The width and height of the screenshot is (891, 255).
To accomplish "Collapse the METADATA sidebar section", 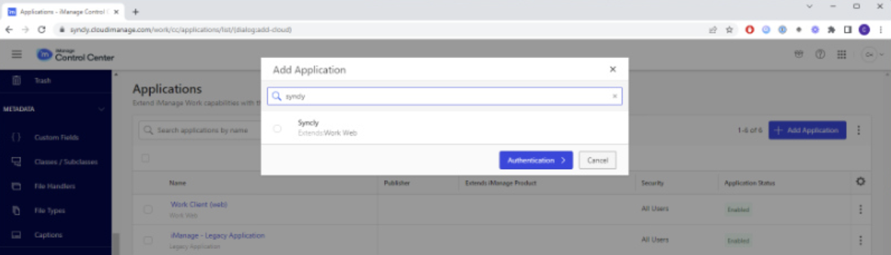I will click(x=102, y=109).
